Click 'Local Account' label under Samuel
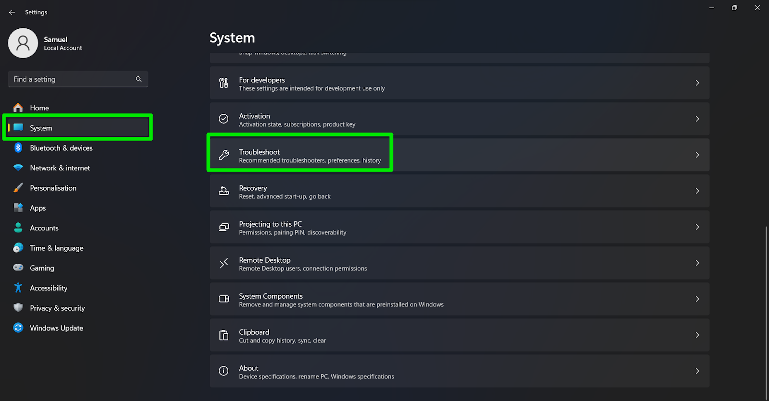The height and width of the screenshot is (401, 769). coord(63,48)
